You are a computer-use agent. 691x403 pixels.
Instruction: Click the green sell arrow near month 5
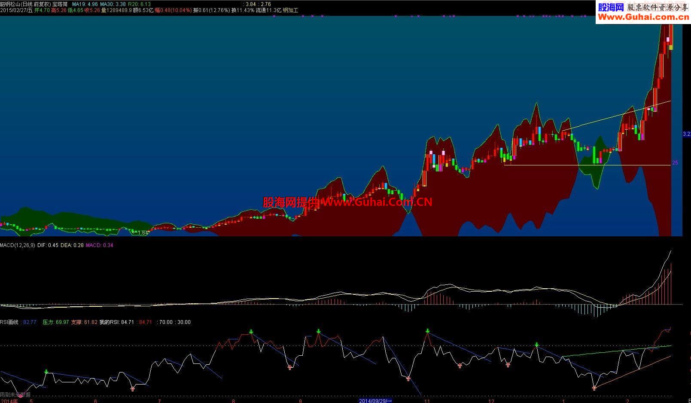pyautogui.click(x=46, y=372)
